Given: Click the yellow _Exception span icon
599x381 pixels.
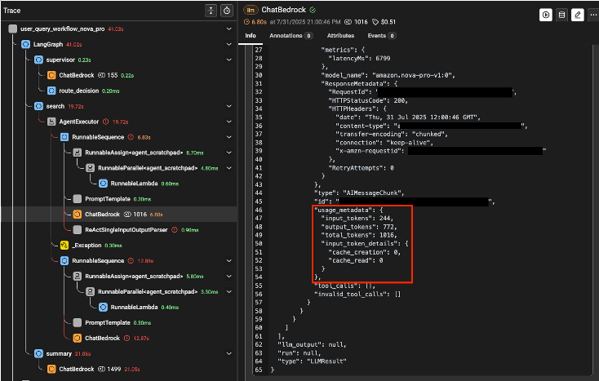Looking at the screenshot, I should click(63, 245).
